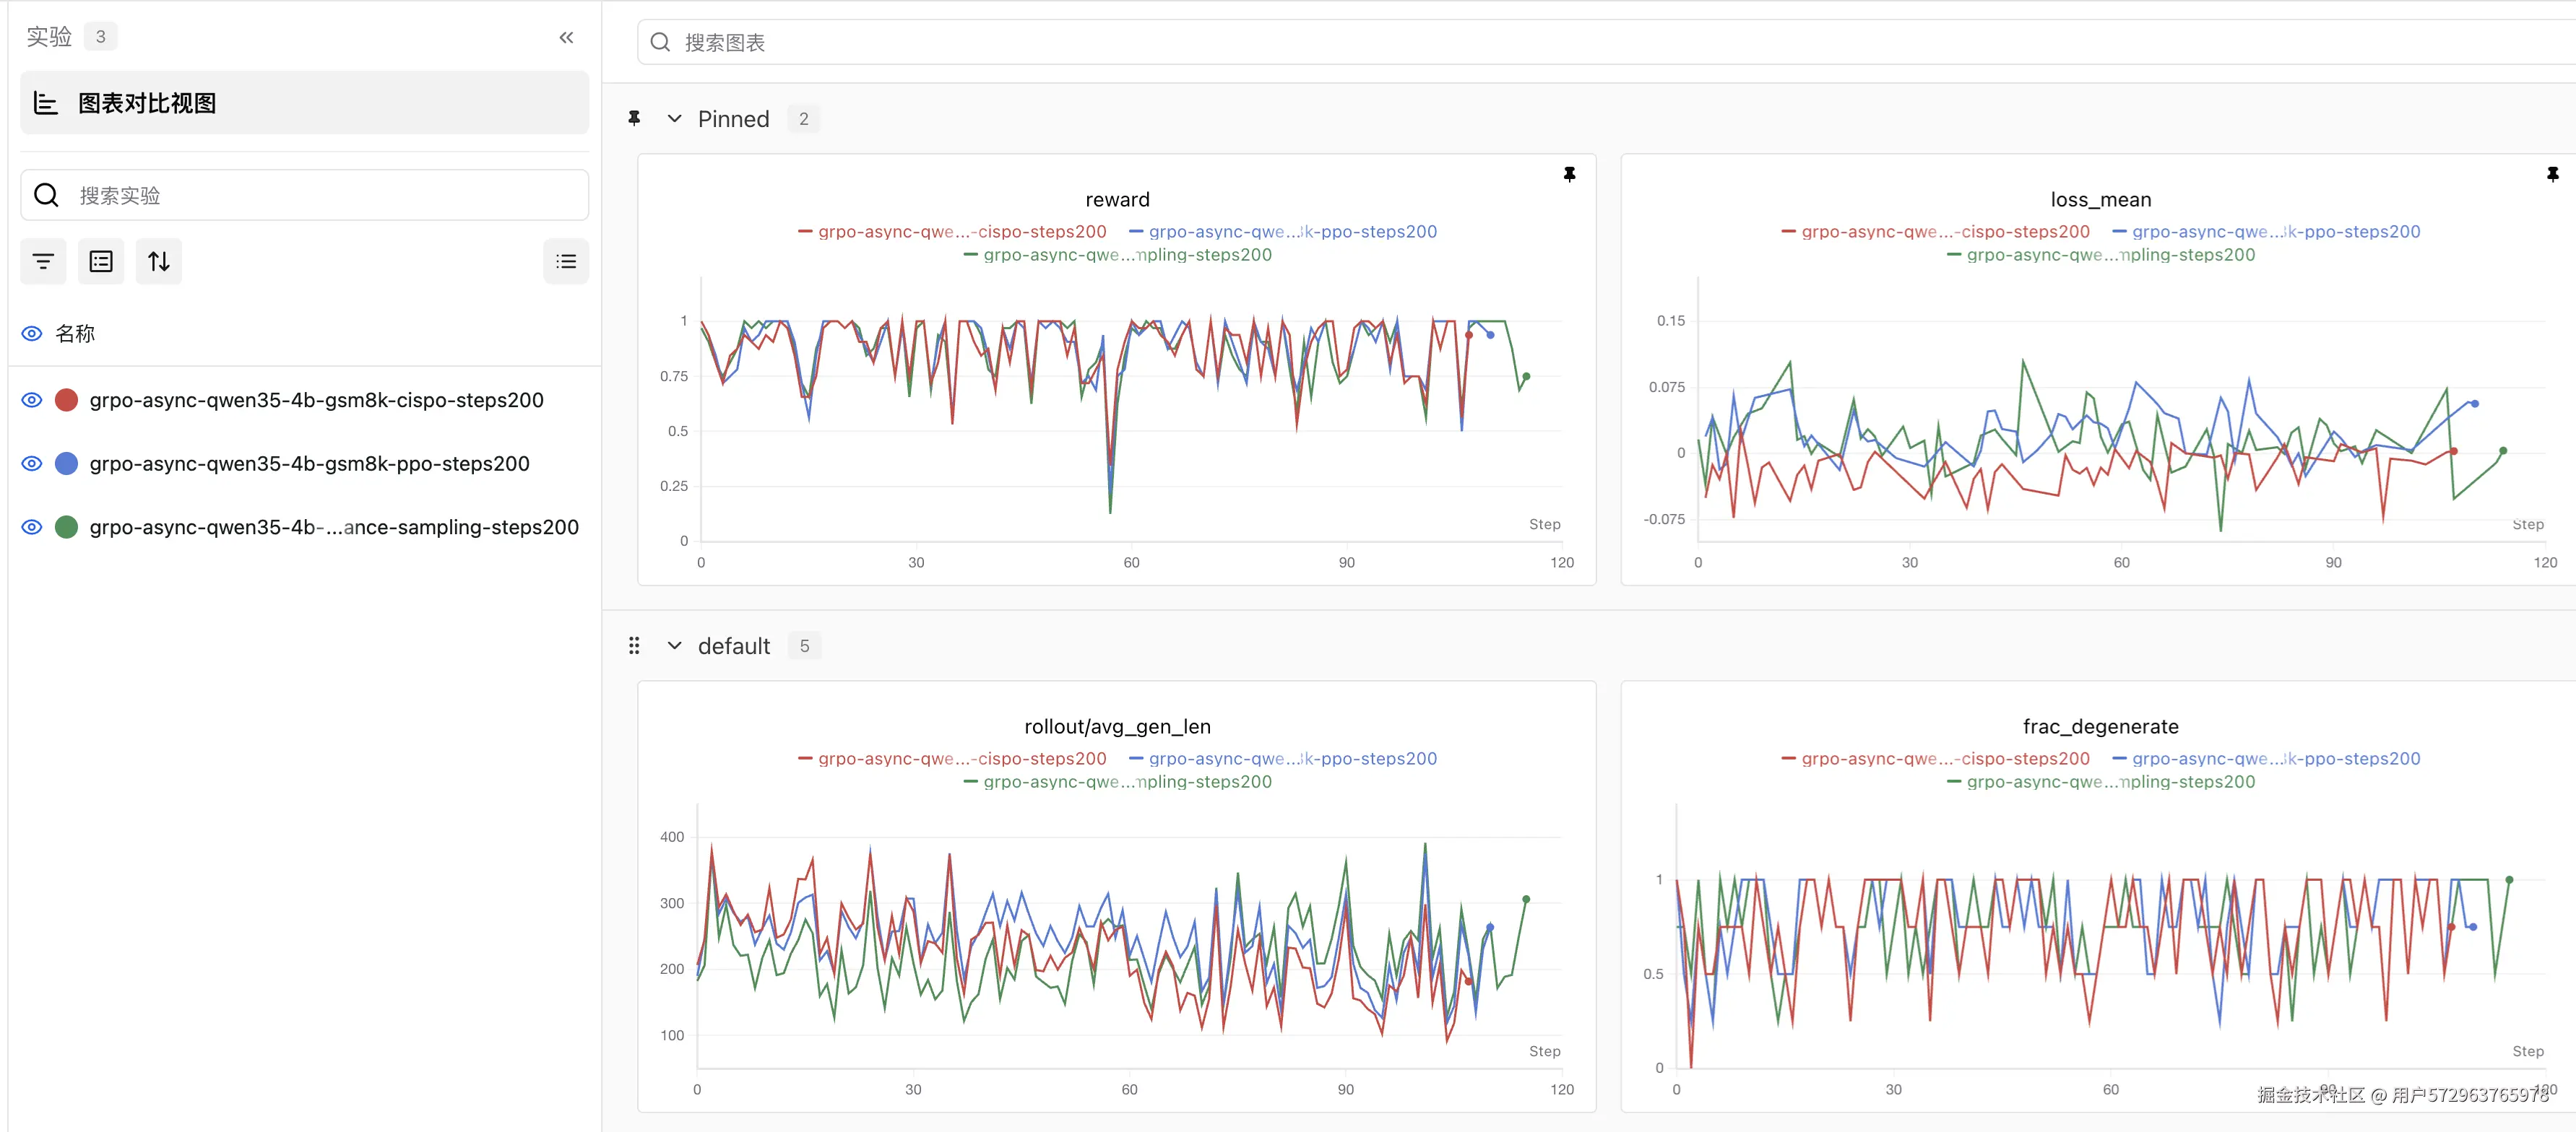Toggle ppo-steps200 legend in rollout/avg_gen_len chart
This screenshot has width=2576, height=1132.
1283,758
